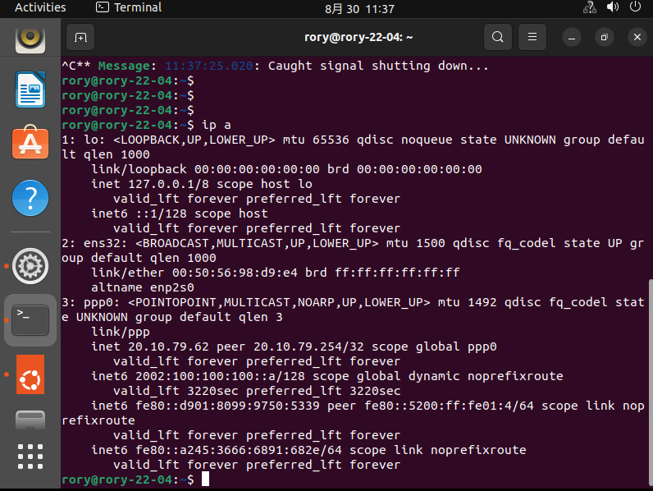
Task: Click the volume speaker icon in top bar
Action: point(612,7)
